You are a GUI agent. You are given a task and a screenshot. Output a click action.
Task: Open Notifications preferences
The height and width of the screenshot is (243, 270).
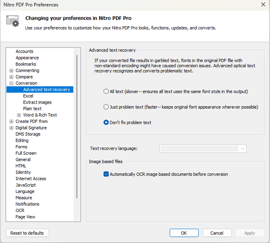(27, 204)
